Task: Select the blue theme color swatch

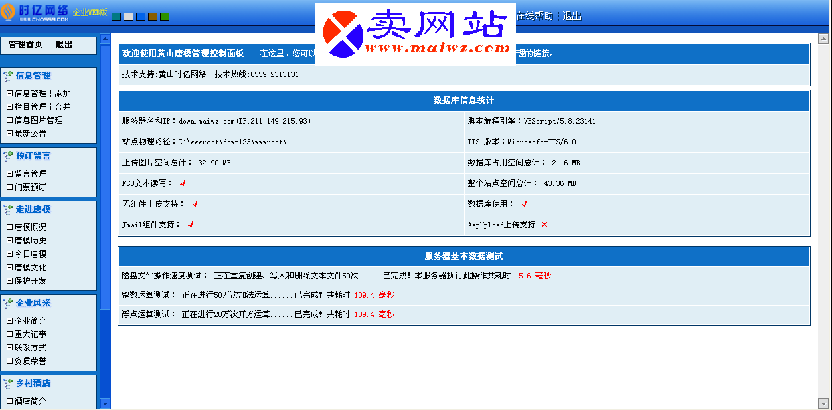Action: pyautogui.click(x=141, y=17)
